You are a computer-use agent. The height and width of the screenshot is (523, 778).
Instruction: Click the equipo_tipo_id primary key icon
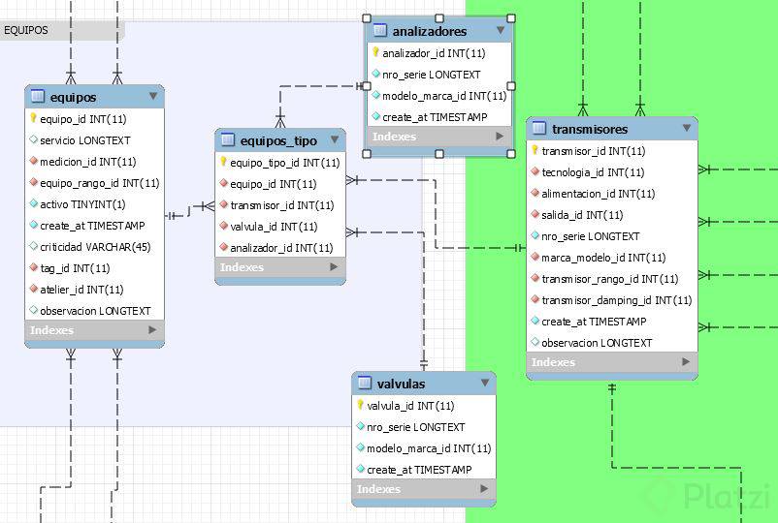(223, 162)
